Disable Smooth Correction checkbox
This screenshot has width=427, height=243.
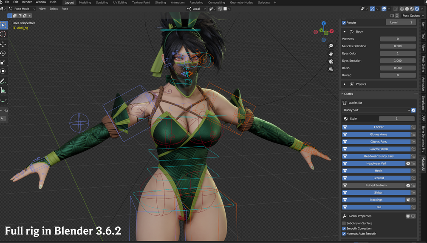tap(344, 229)
